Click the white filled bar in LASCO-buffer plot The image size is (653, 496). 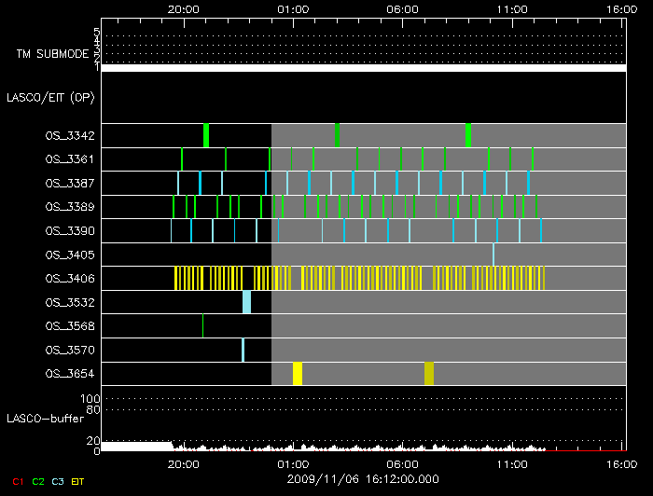[x=137, y=447]
